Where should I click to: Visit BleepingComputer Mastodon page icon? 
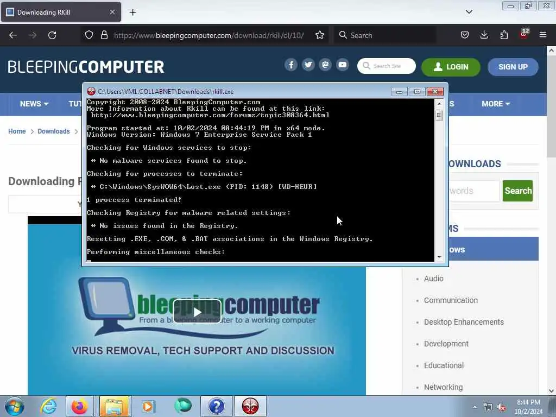(x=325, y=65)
